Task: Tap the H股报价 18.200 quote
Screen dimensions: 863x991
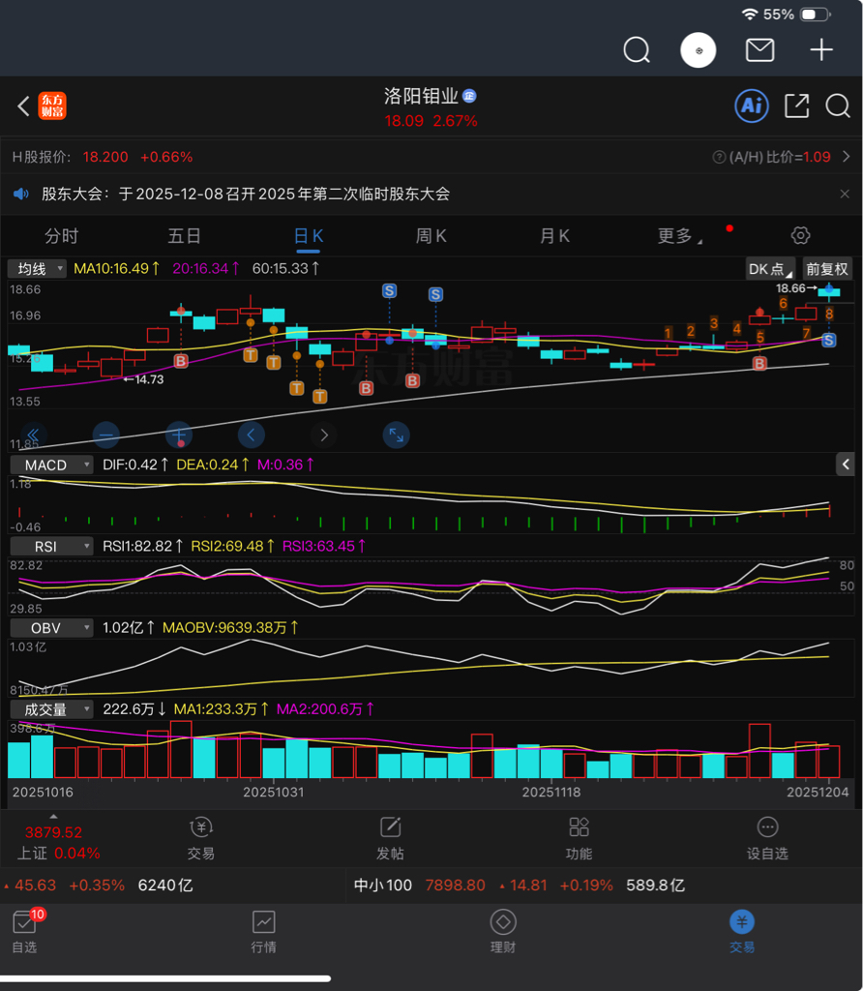Action: tap(104, 157)
